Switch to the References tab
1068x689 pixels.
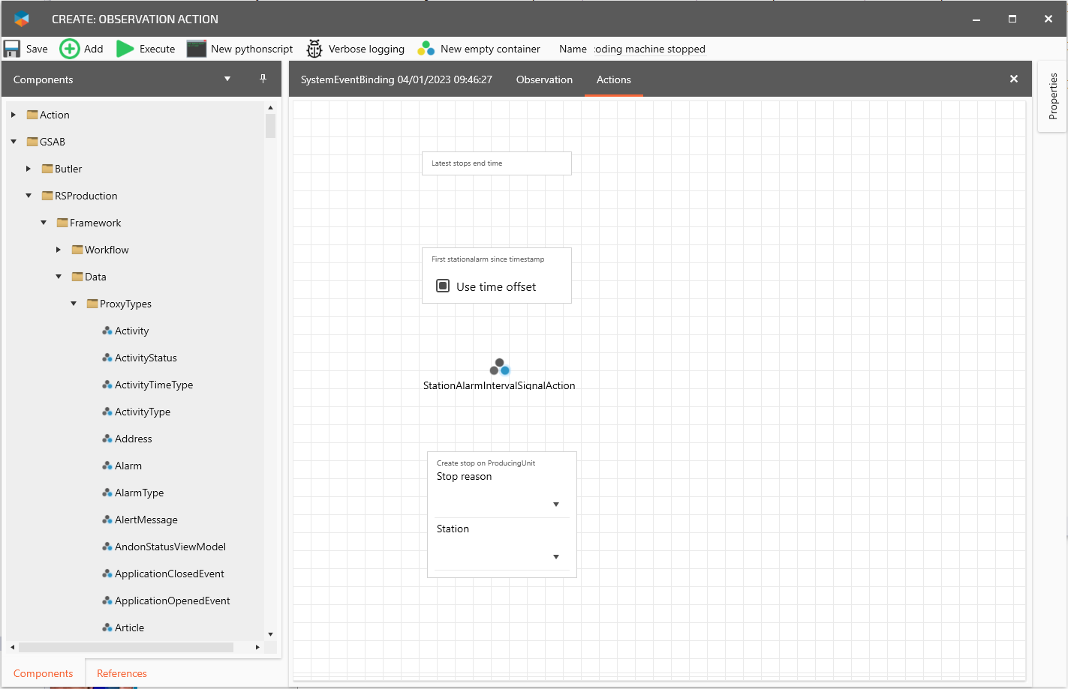pos(122,673)
